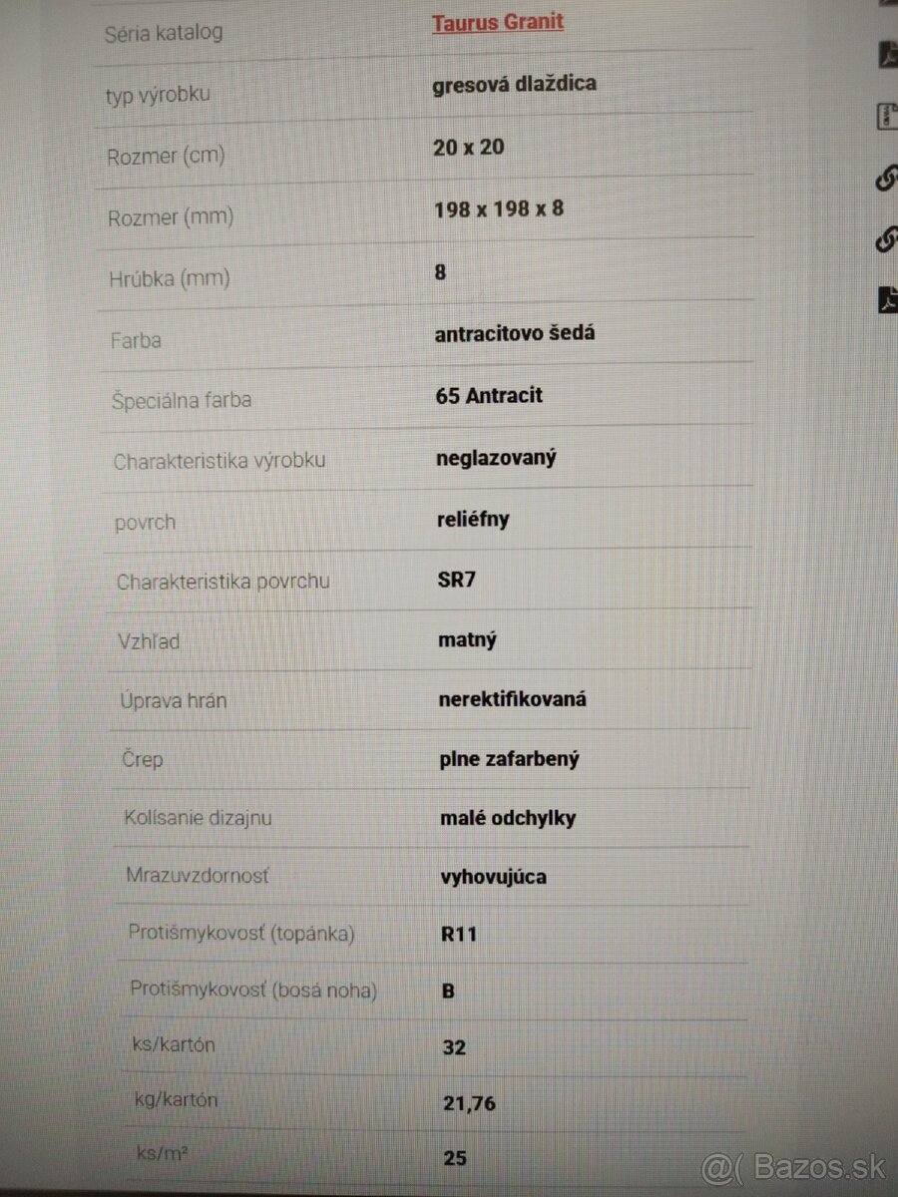Click the 'plne zafarbený' body value
The image size is (898, 1197).
pos(509,759)
